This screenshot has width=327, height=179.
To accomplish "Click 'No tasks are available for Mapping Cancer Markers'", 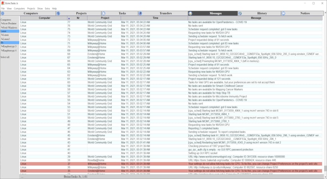I will [216, 89].
